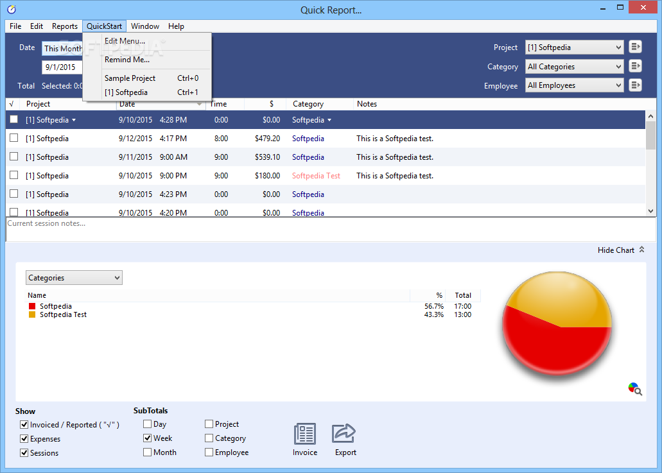Open the All Employees dropdown
This screenshot has width=662, height=473.
tap(574, 85)
